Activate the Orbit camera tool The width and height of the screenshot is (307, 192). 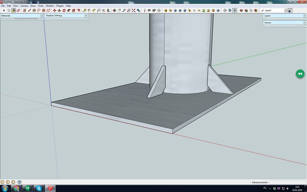tap(114, 10)
